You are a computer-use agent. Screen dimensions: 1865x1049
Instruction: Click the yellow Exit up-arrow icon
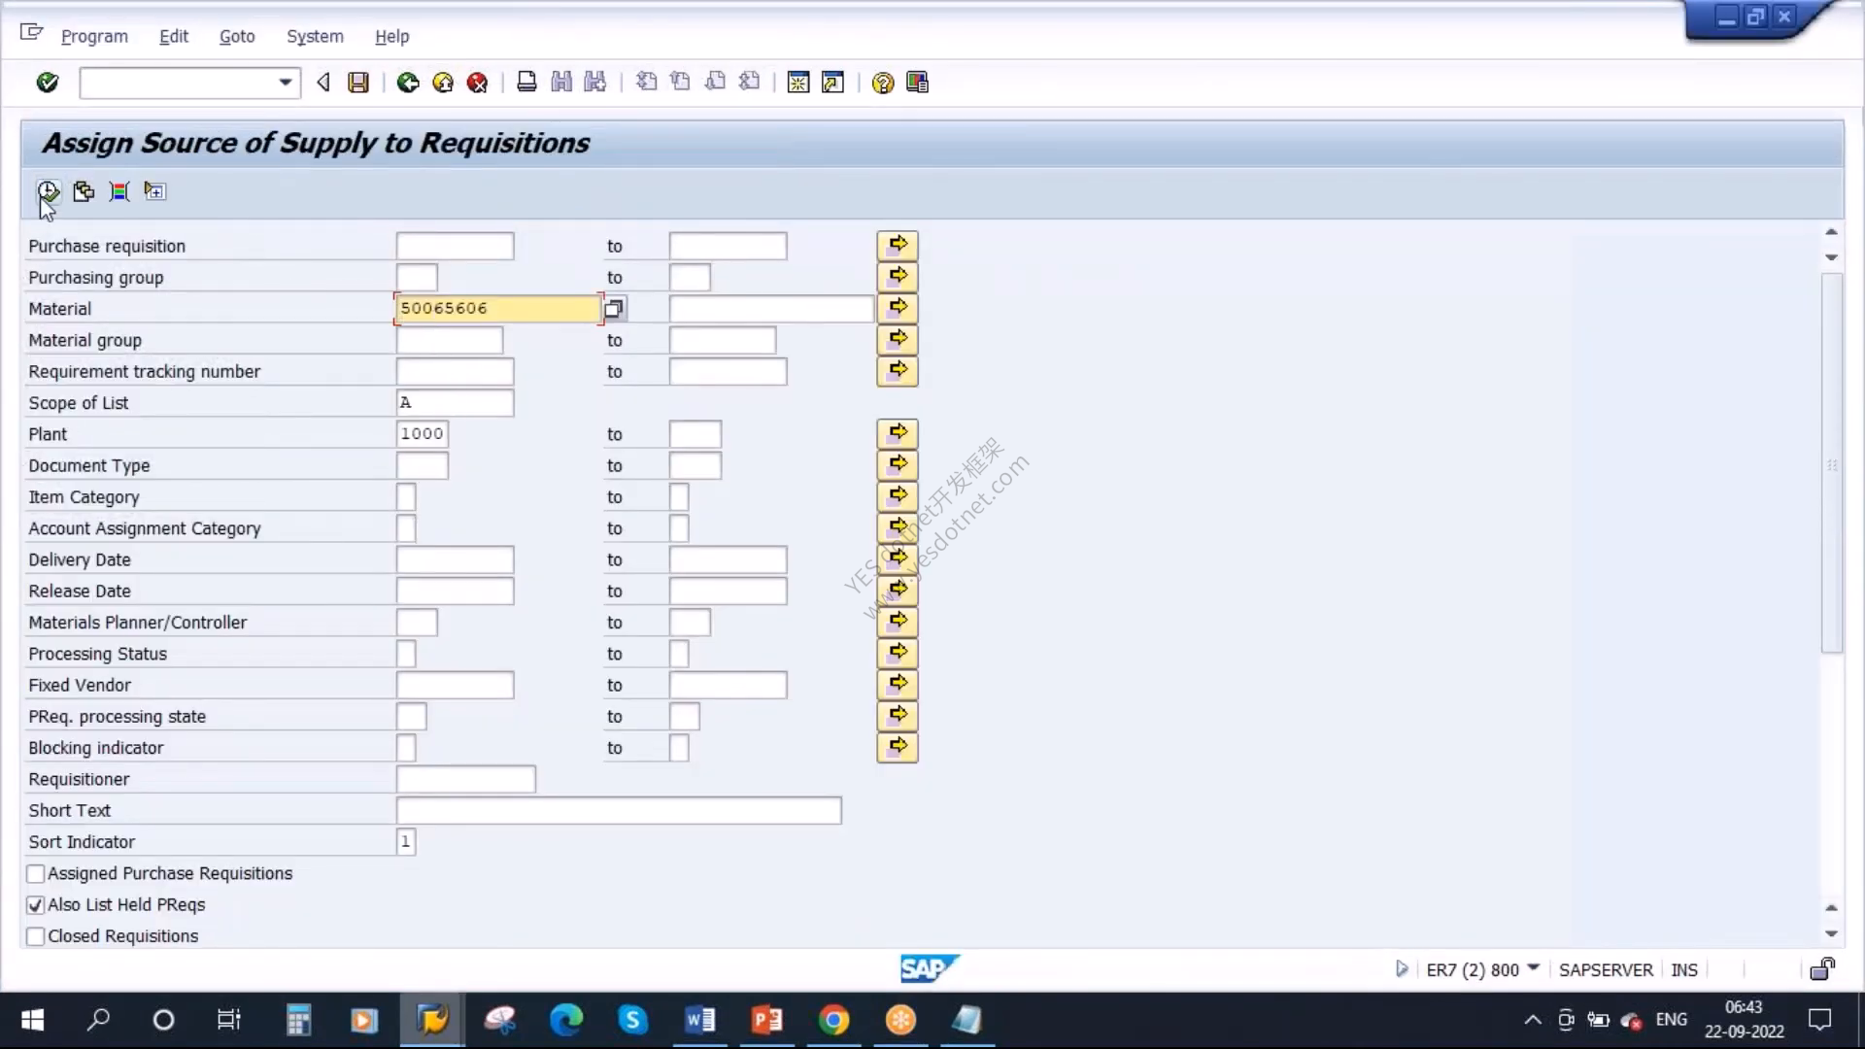pyautogui.click(x=443, y=83)
